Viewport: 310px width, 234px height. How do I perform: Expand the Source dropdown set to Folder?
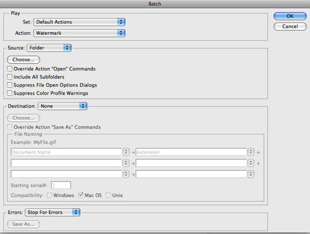(49, 48)
